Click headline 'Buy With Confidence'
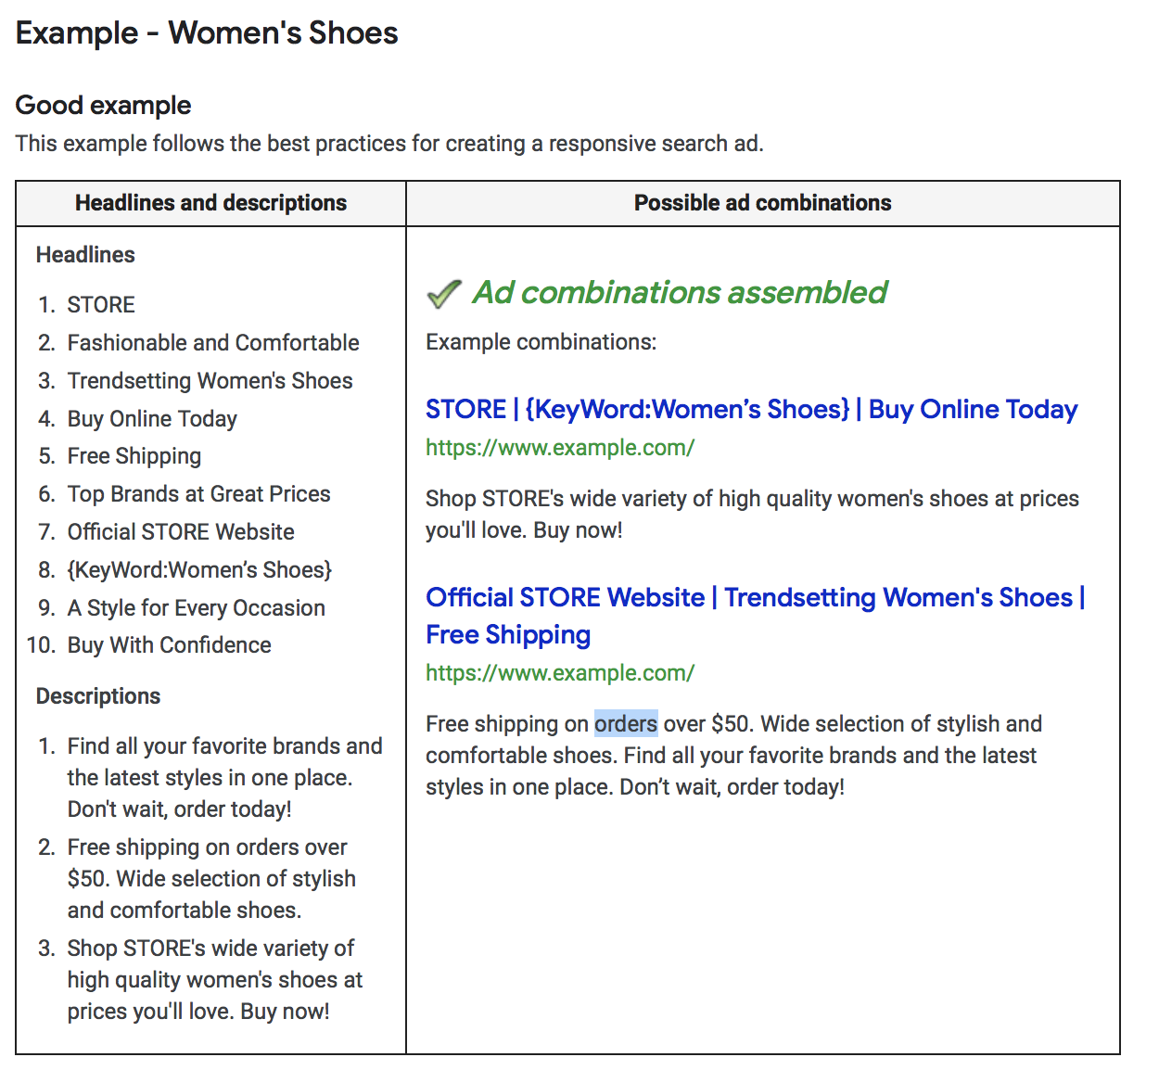Screen dimensions: 1159x1070 170,645
